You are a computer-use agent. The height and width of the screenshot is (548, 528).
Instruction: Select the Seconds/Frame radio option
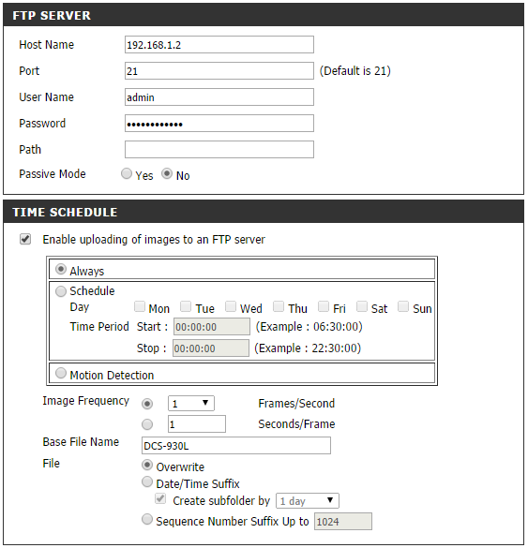[x=147, y=424]
